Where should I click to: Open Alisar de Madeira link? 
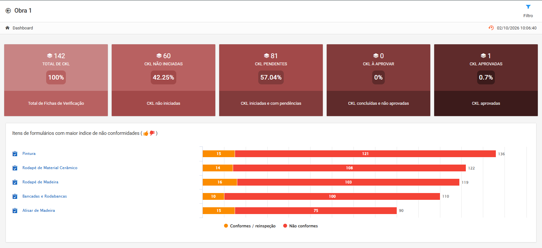39,210
